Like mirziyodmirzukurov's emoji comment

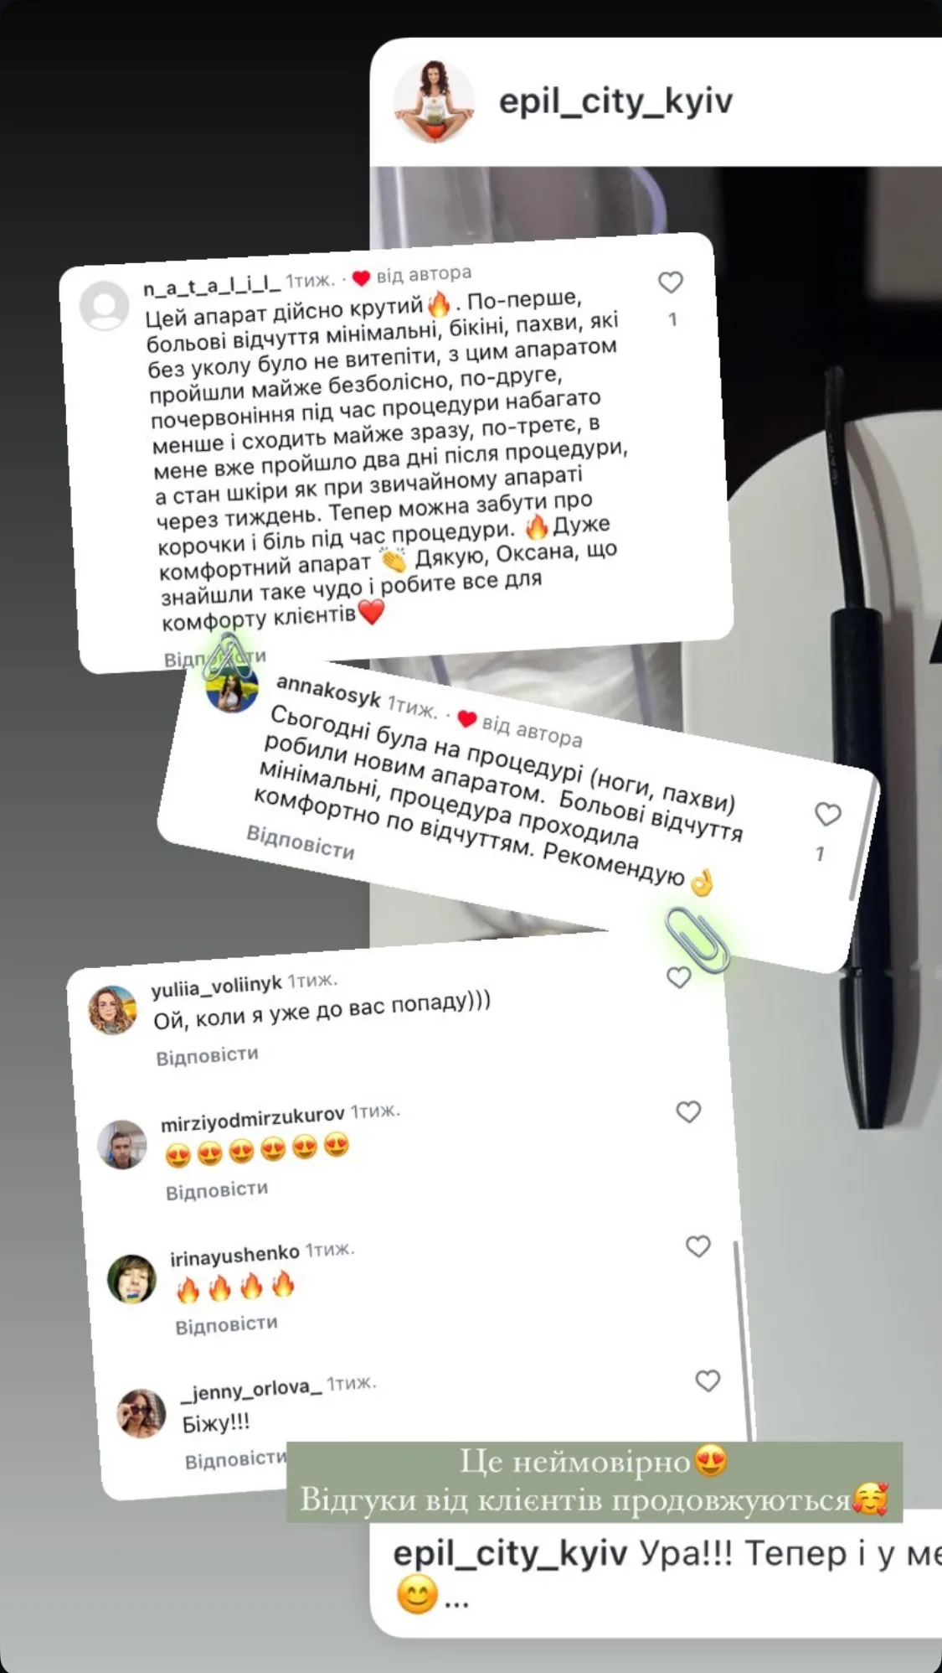point(688,1111)
